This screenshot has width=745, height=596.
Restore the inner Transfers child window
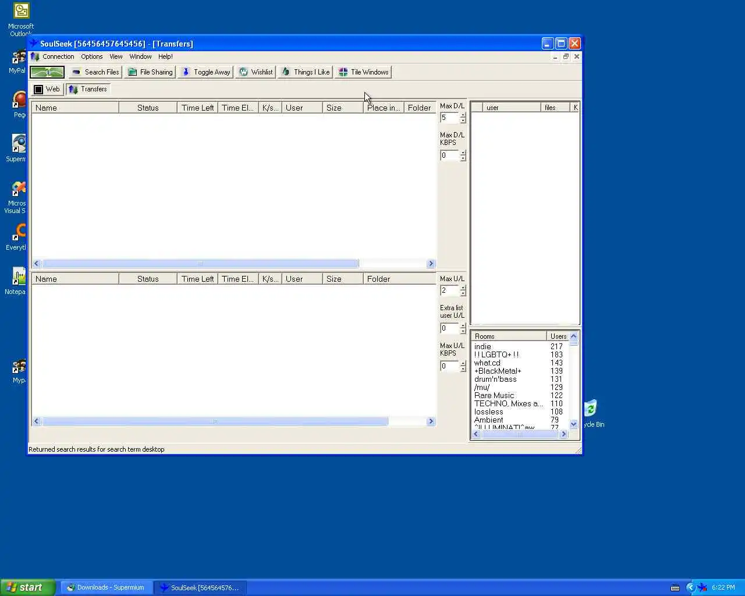click(566, 56)
